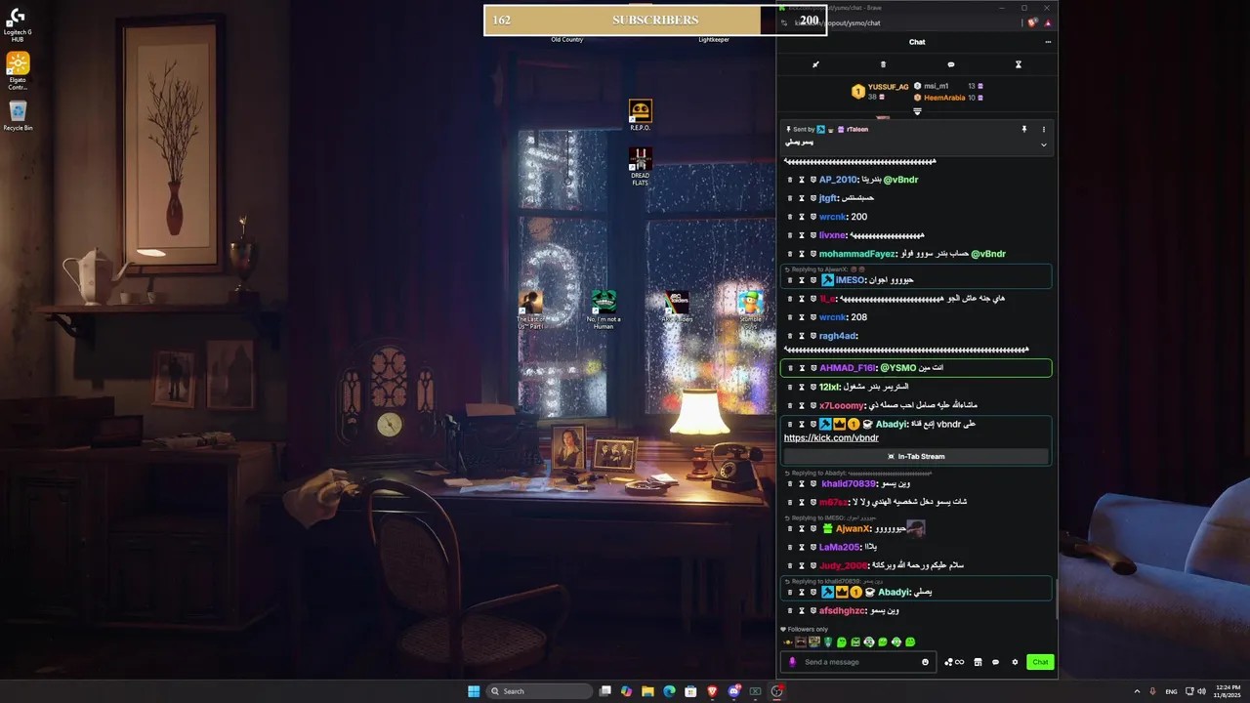Delete wrcnk's 208 message
This screenshot has width=1250, height=703.
[x=790, y=317]
